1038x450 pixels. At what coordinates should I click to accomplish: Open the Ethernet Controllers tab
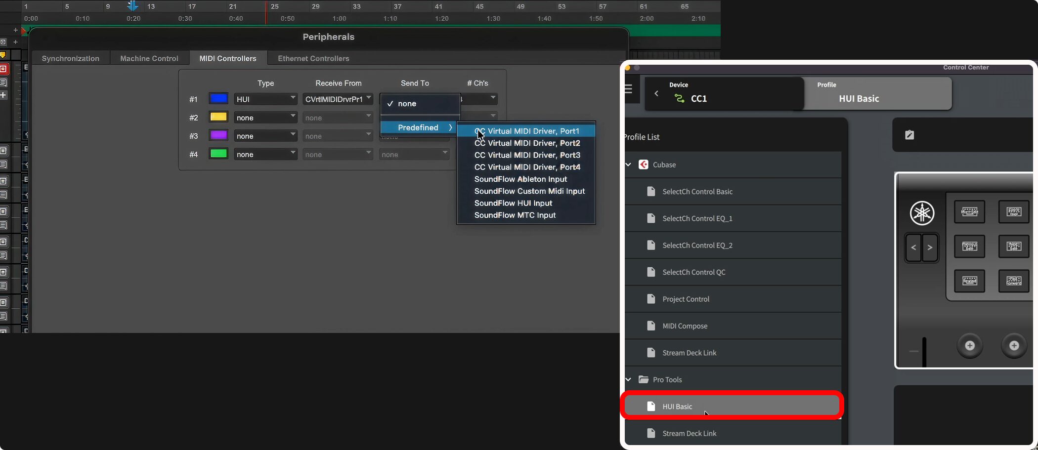[x=313, y=58]
